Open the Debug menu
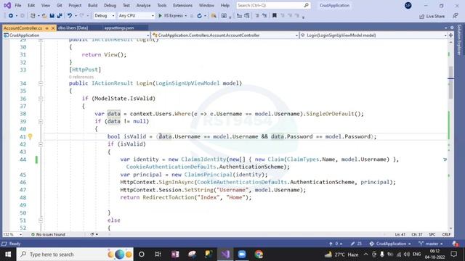This screenshot has width=465, height=261. coord(110,5)
